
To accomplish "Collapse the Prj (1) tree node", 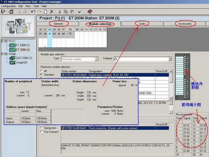I will click(x=2, y=41).
